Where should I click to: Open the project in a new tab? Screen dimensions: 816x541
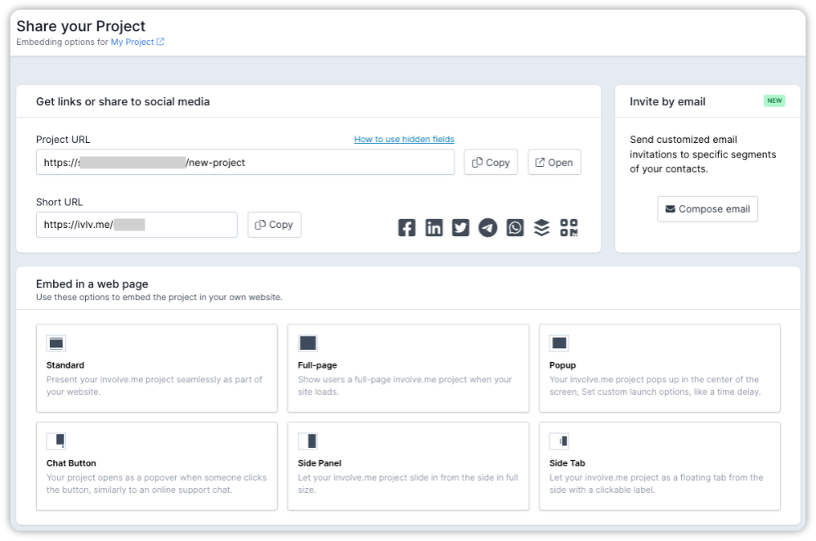pos(554,162)
